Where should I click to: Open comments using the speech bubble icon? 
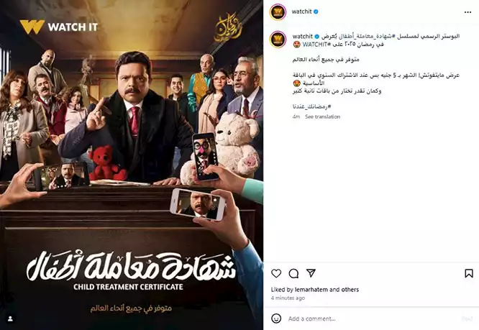[x=293, y=273]
